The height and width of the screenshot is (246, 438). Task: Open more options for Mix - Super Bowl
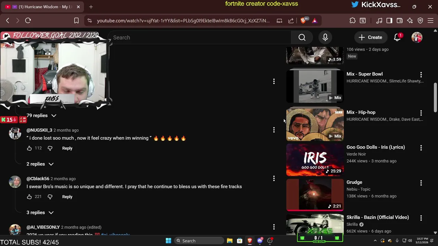(421, 74)
